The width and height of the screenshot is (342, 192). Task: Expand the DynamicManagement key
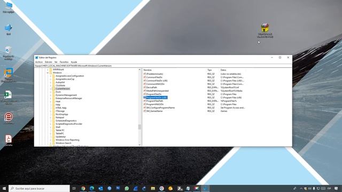pyautogui.click(x=51, y=95)
